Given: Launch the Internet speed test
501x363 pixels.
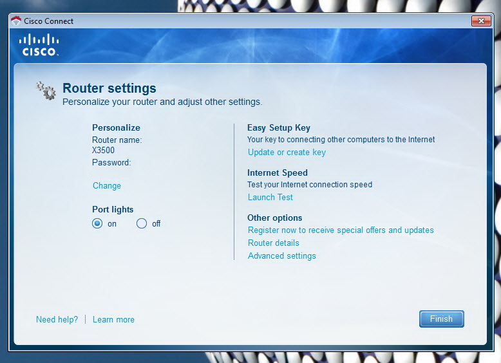Looking at the screenshot, I should point(270,197).
